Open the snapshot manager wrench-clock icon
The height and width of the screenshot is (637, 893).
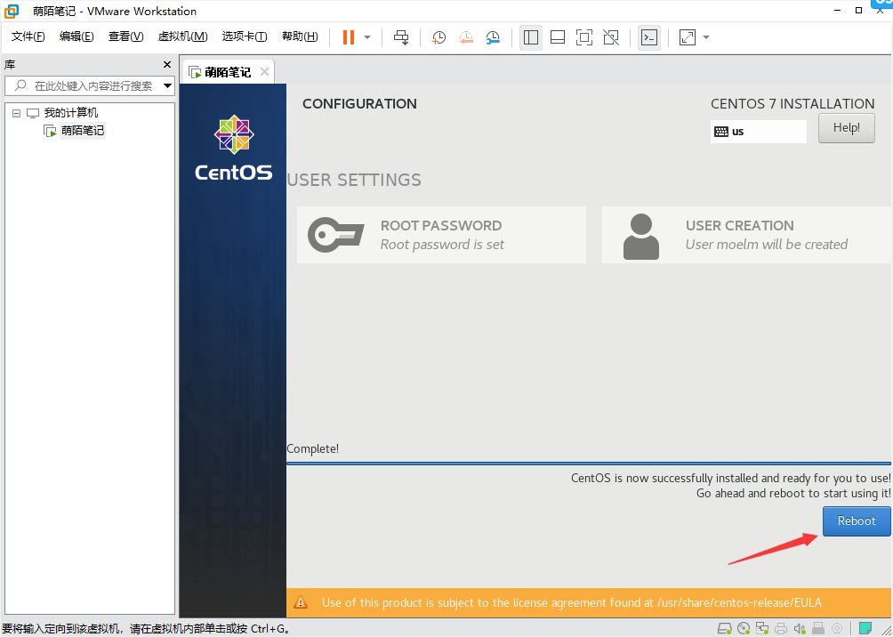pyautogui.click(x=493, y=37)
